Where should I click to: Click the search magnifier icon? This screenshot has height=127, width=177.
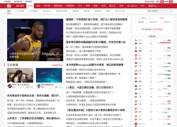tap(171, 11)
